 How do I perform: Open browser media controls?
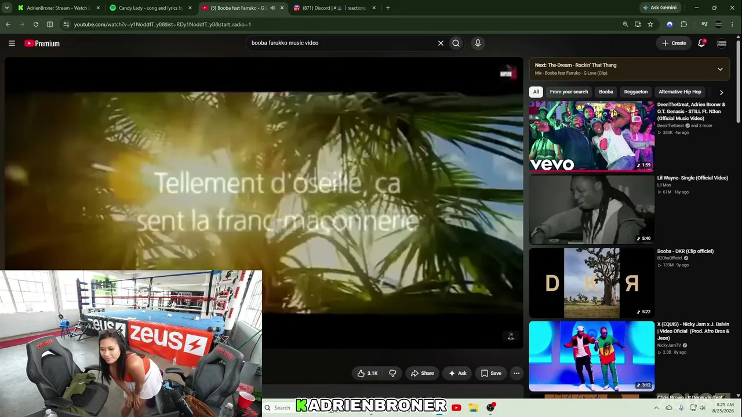tap(704, 24)
